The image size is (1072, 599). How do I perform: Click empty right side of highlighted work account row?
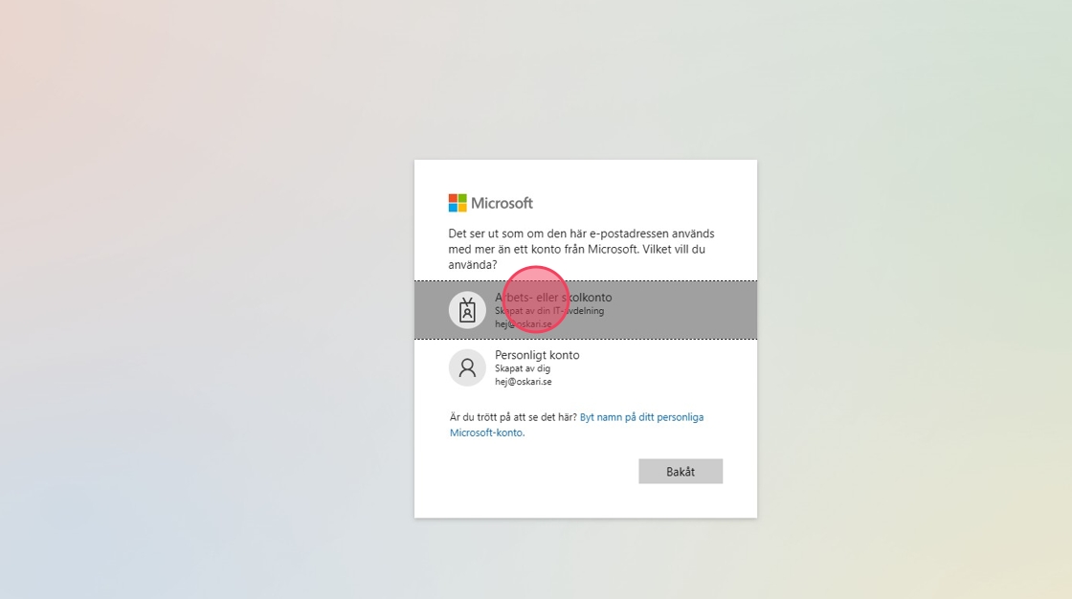(x=689, y=310)
